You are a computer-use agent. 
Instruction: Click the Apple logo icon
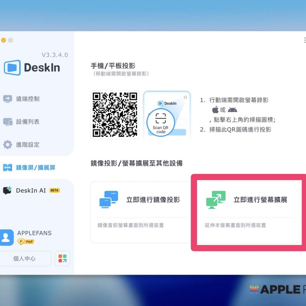(215, 110)
